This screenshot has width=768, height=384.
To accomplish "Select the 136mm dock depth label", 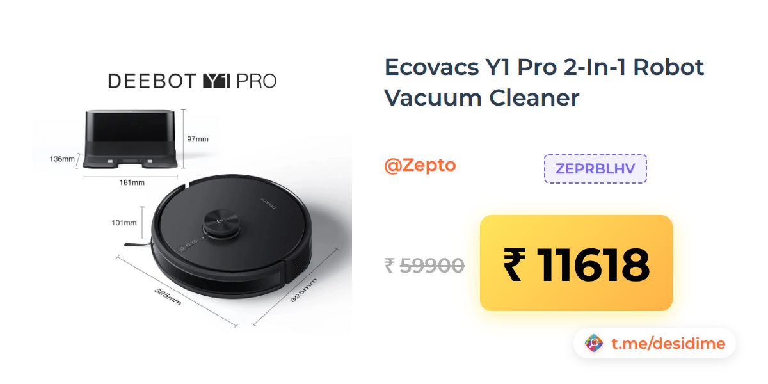I will point(62,159).
